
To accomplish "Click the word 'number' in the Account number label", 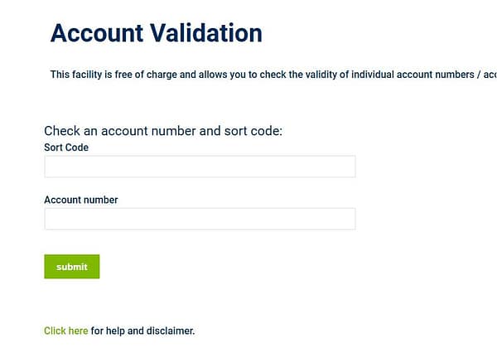I will (x=101, y=200).
